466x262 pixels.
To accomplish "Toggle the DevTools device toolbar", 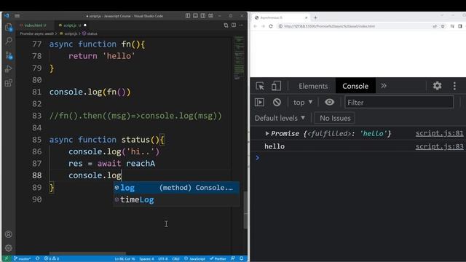I will (276, 86).
